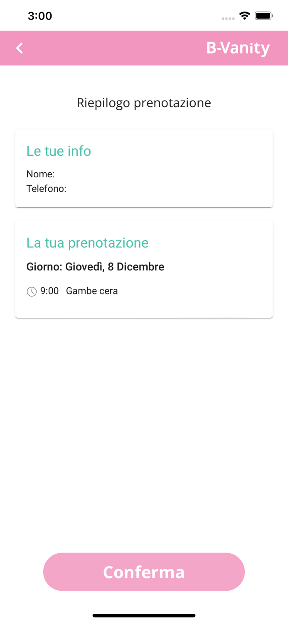
Task: Tap the B-Vanity header title
Action: 238,48
